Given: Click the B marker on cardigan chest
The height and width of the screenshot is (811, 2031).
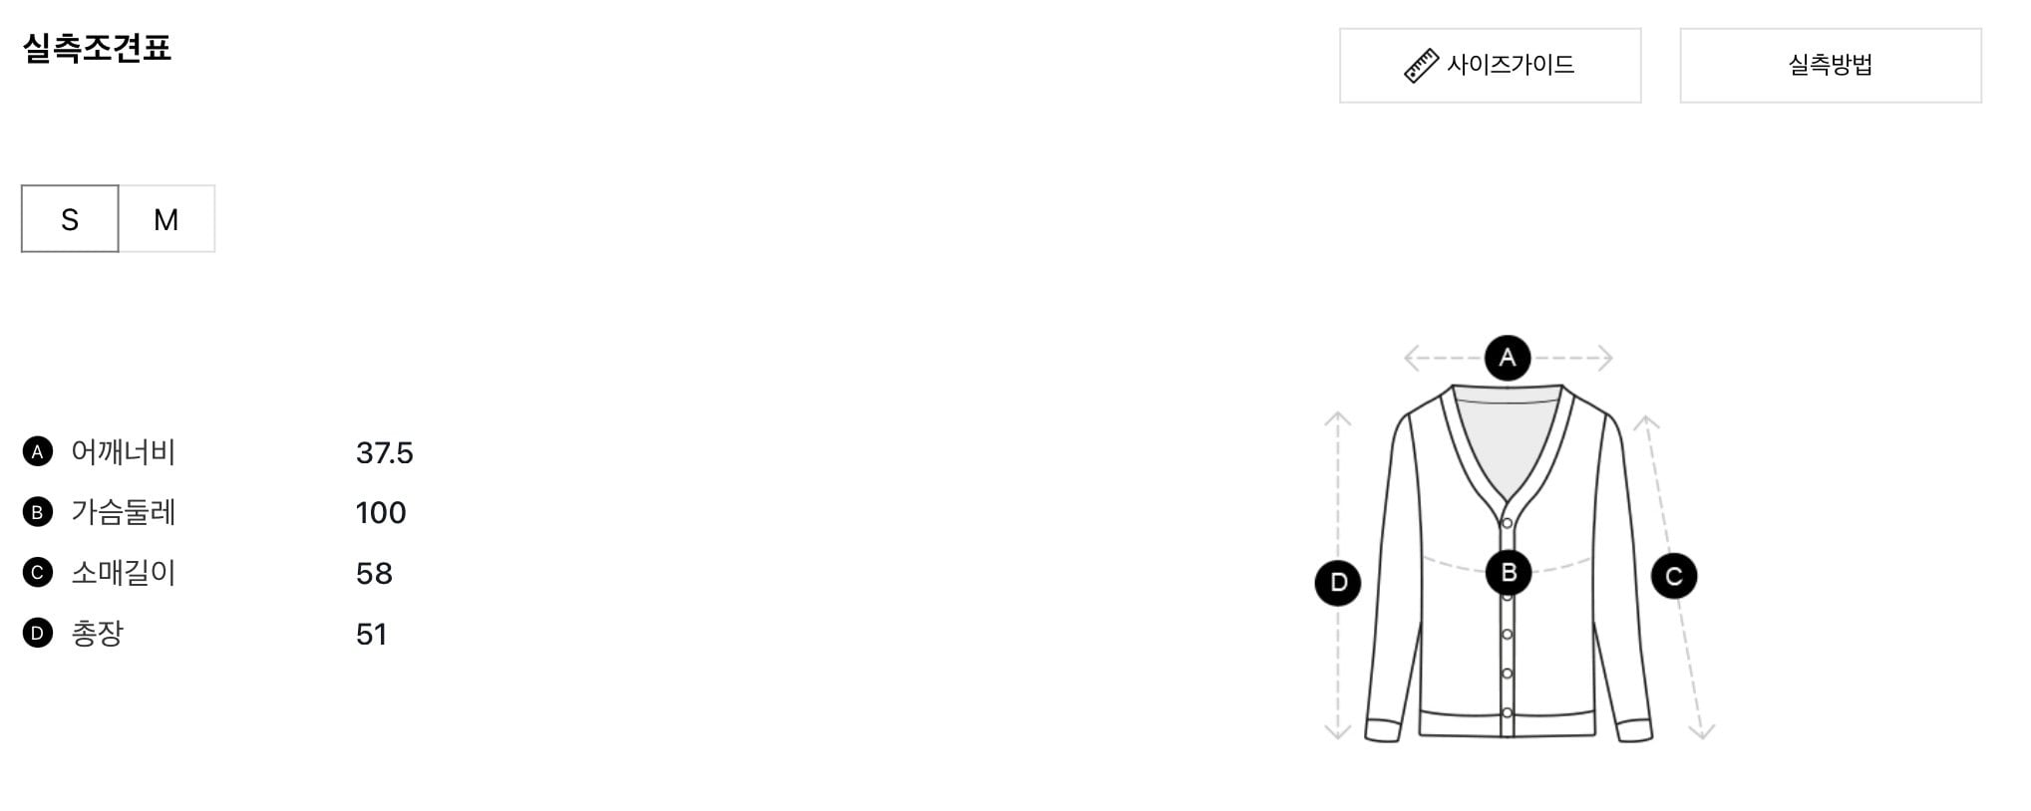Looking at the screenshot, I should (1509, 573).
